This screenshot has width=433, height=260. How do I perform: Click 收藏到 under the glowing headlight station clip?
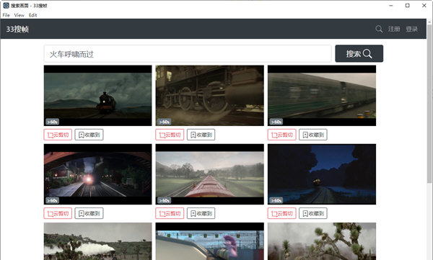coord(89,213)
